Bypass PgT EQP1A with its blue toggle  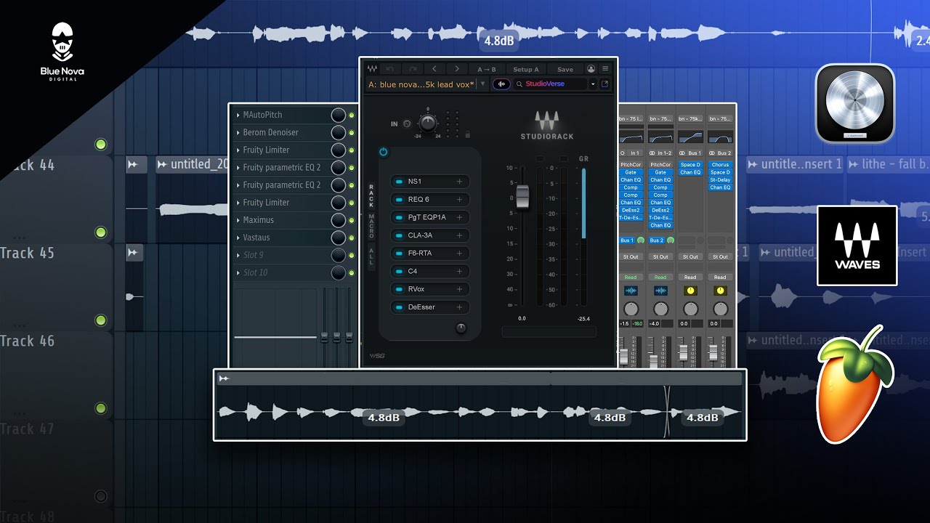[399, 217]
